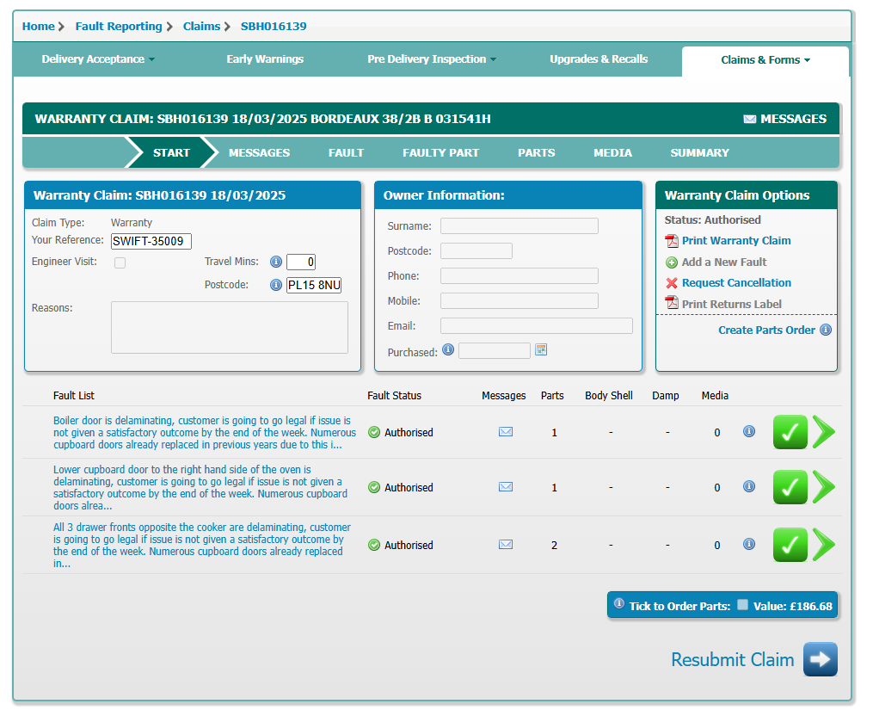
Task: Click the envelope icon in the warranty claim header
Action: (x=750, y=119)
